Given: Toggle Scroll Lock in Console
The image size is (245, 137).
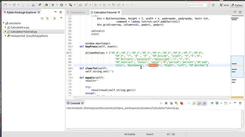Looking at the screenshot, I should coord(194,103).
